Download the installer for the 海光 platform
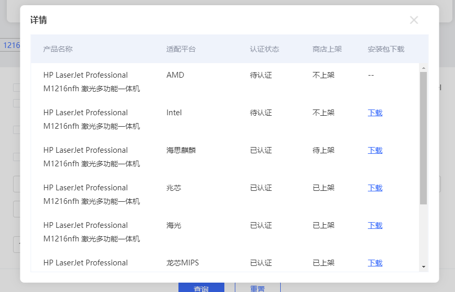This screenshot has height=292, width=455. click(x=375, y=225)
